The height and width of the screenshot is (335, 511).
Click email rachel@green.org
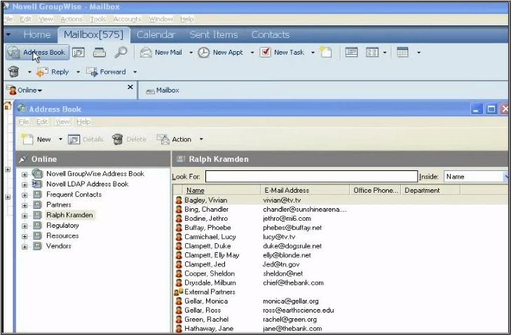[x=289, y=320]
